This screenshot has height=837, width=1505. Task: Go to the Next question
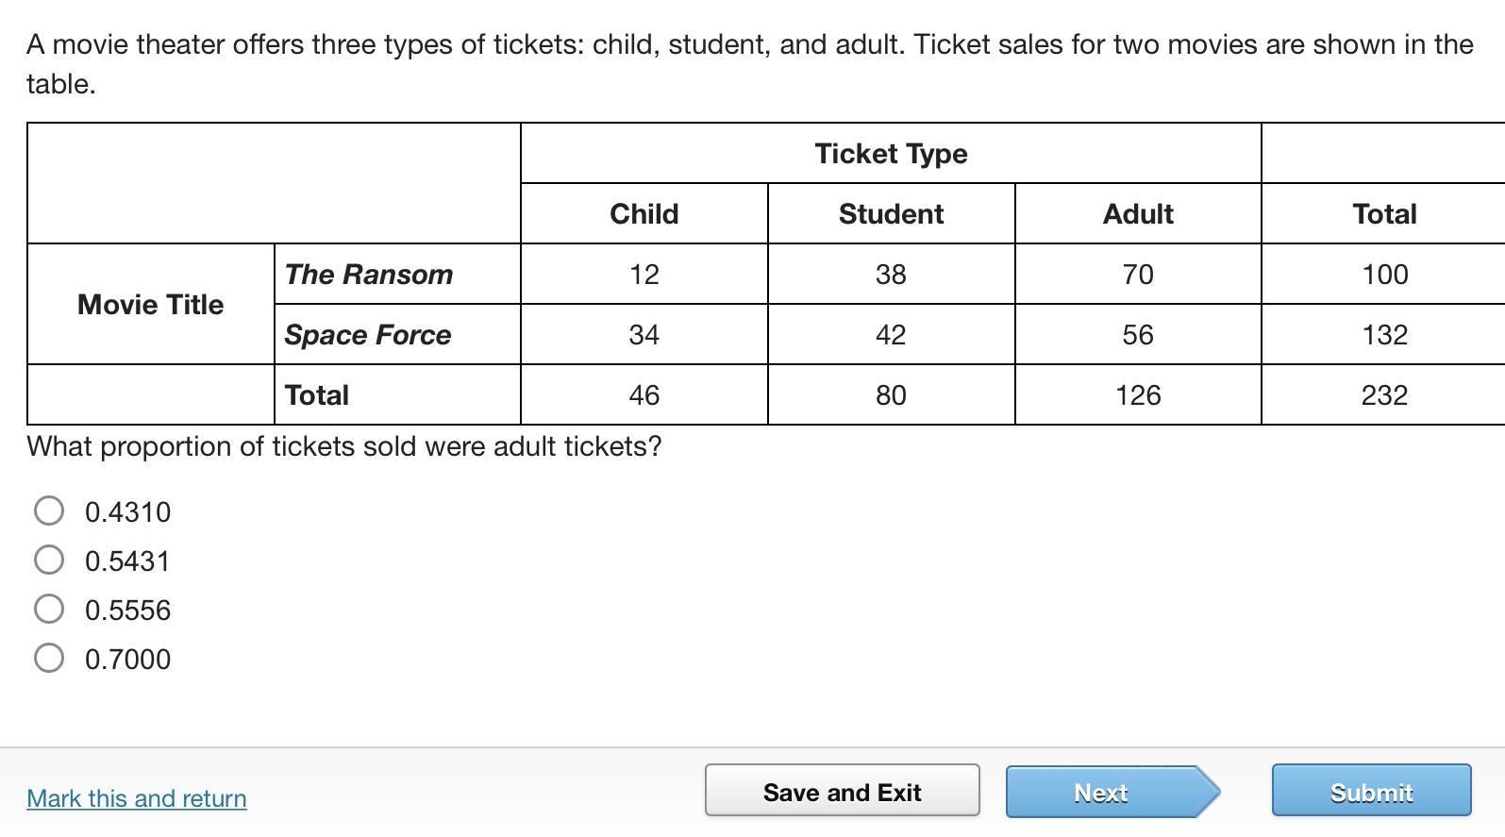point(1102,791)
